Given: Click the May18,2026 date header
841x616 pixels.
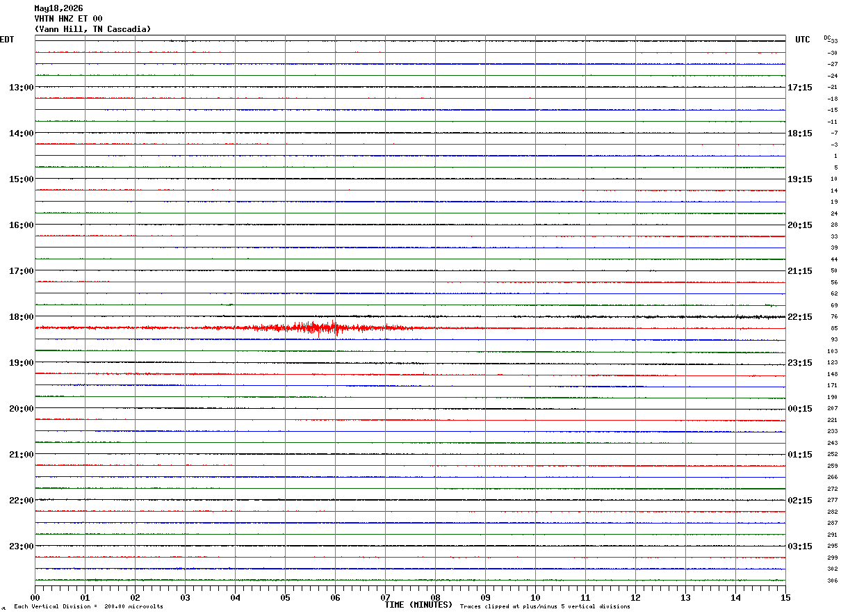Looking at the screenshot, I should coord(58,8).
